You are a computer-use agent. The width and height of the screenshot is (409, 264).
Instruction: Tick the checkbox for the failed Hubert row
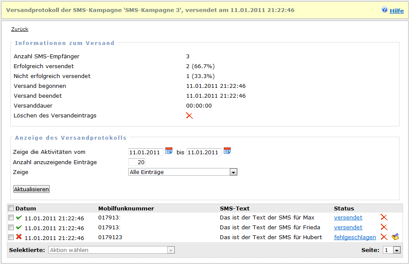point(11,237)
